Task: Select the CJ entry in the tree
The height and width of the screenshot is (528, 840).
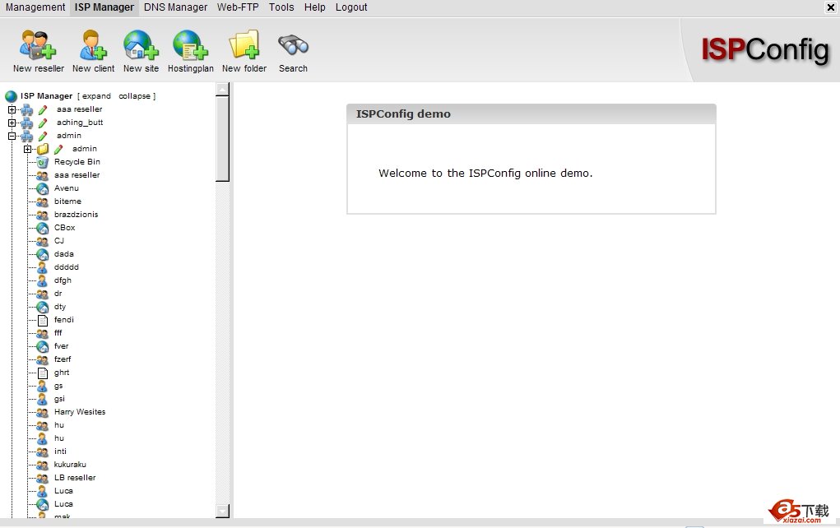Action: tap(59, 241)
